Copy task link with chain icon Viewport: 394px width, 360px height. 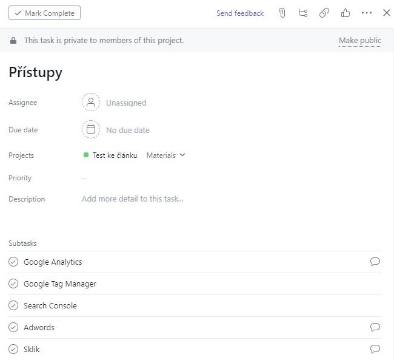(324, 13)
